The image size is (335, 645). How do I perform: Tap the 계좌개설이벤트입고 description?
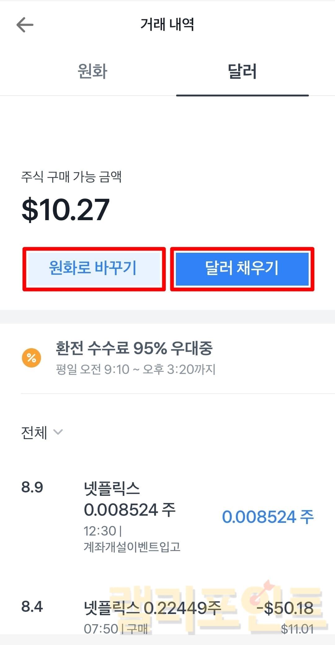[132, 547]
